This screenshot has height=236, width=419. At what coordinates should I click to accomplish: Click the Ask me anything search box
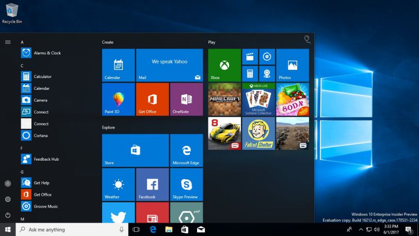72,230
